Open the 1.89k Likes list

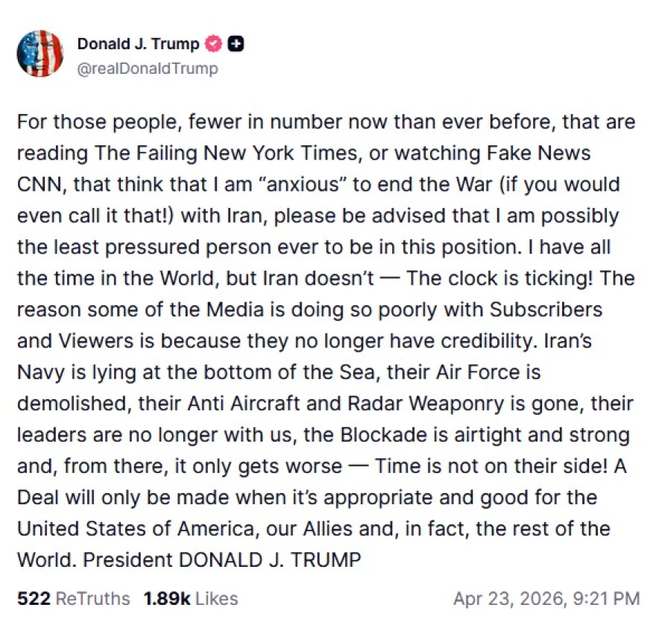[190, 598]
